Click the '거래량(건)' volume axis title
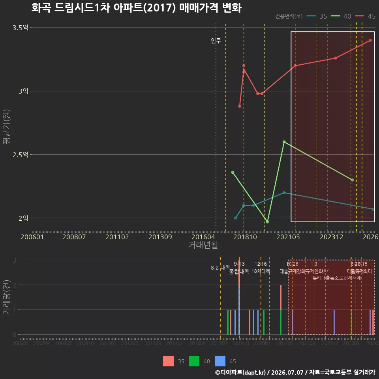Image resolution: width=379 pixels, height=379 pixels. click(6, 297)
